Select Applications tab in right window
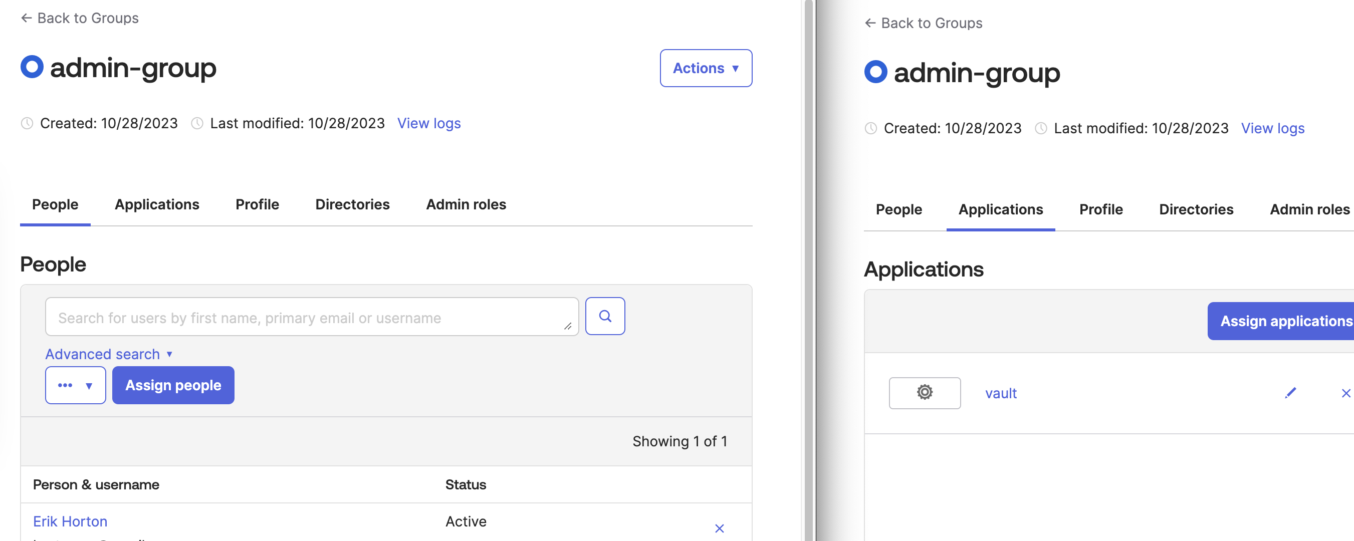 [x=1001, y=209]
